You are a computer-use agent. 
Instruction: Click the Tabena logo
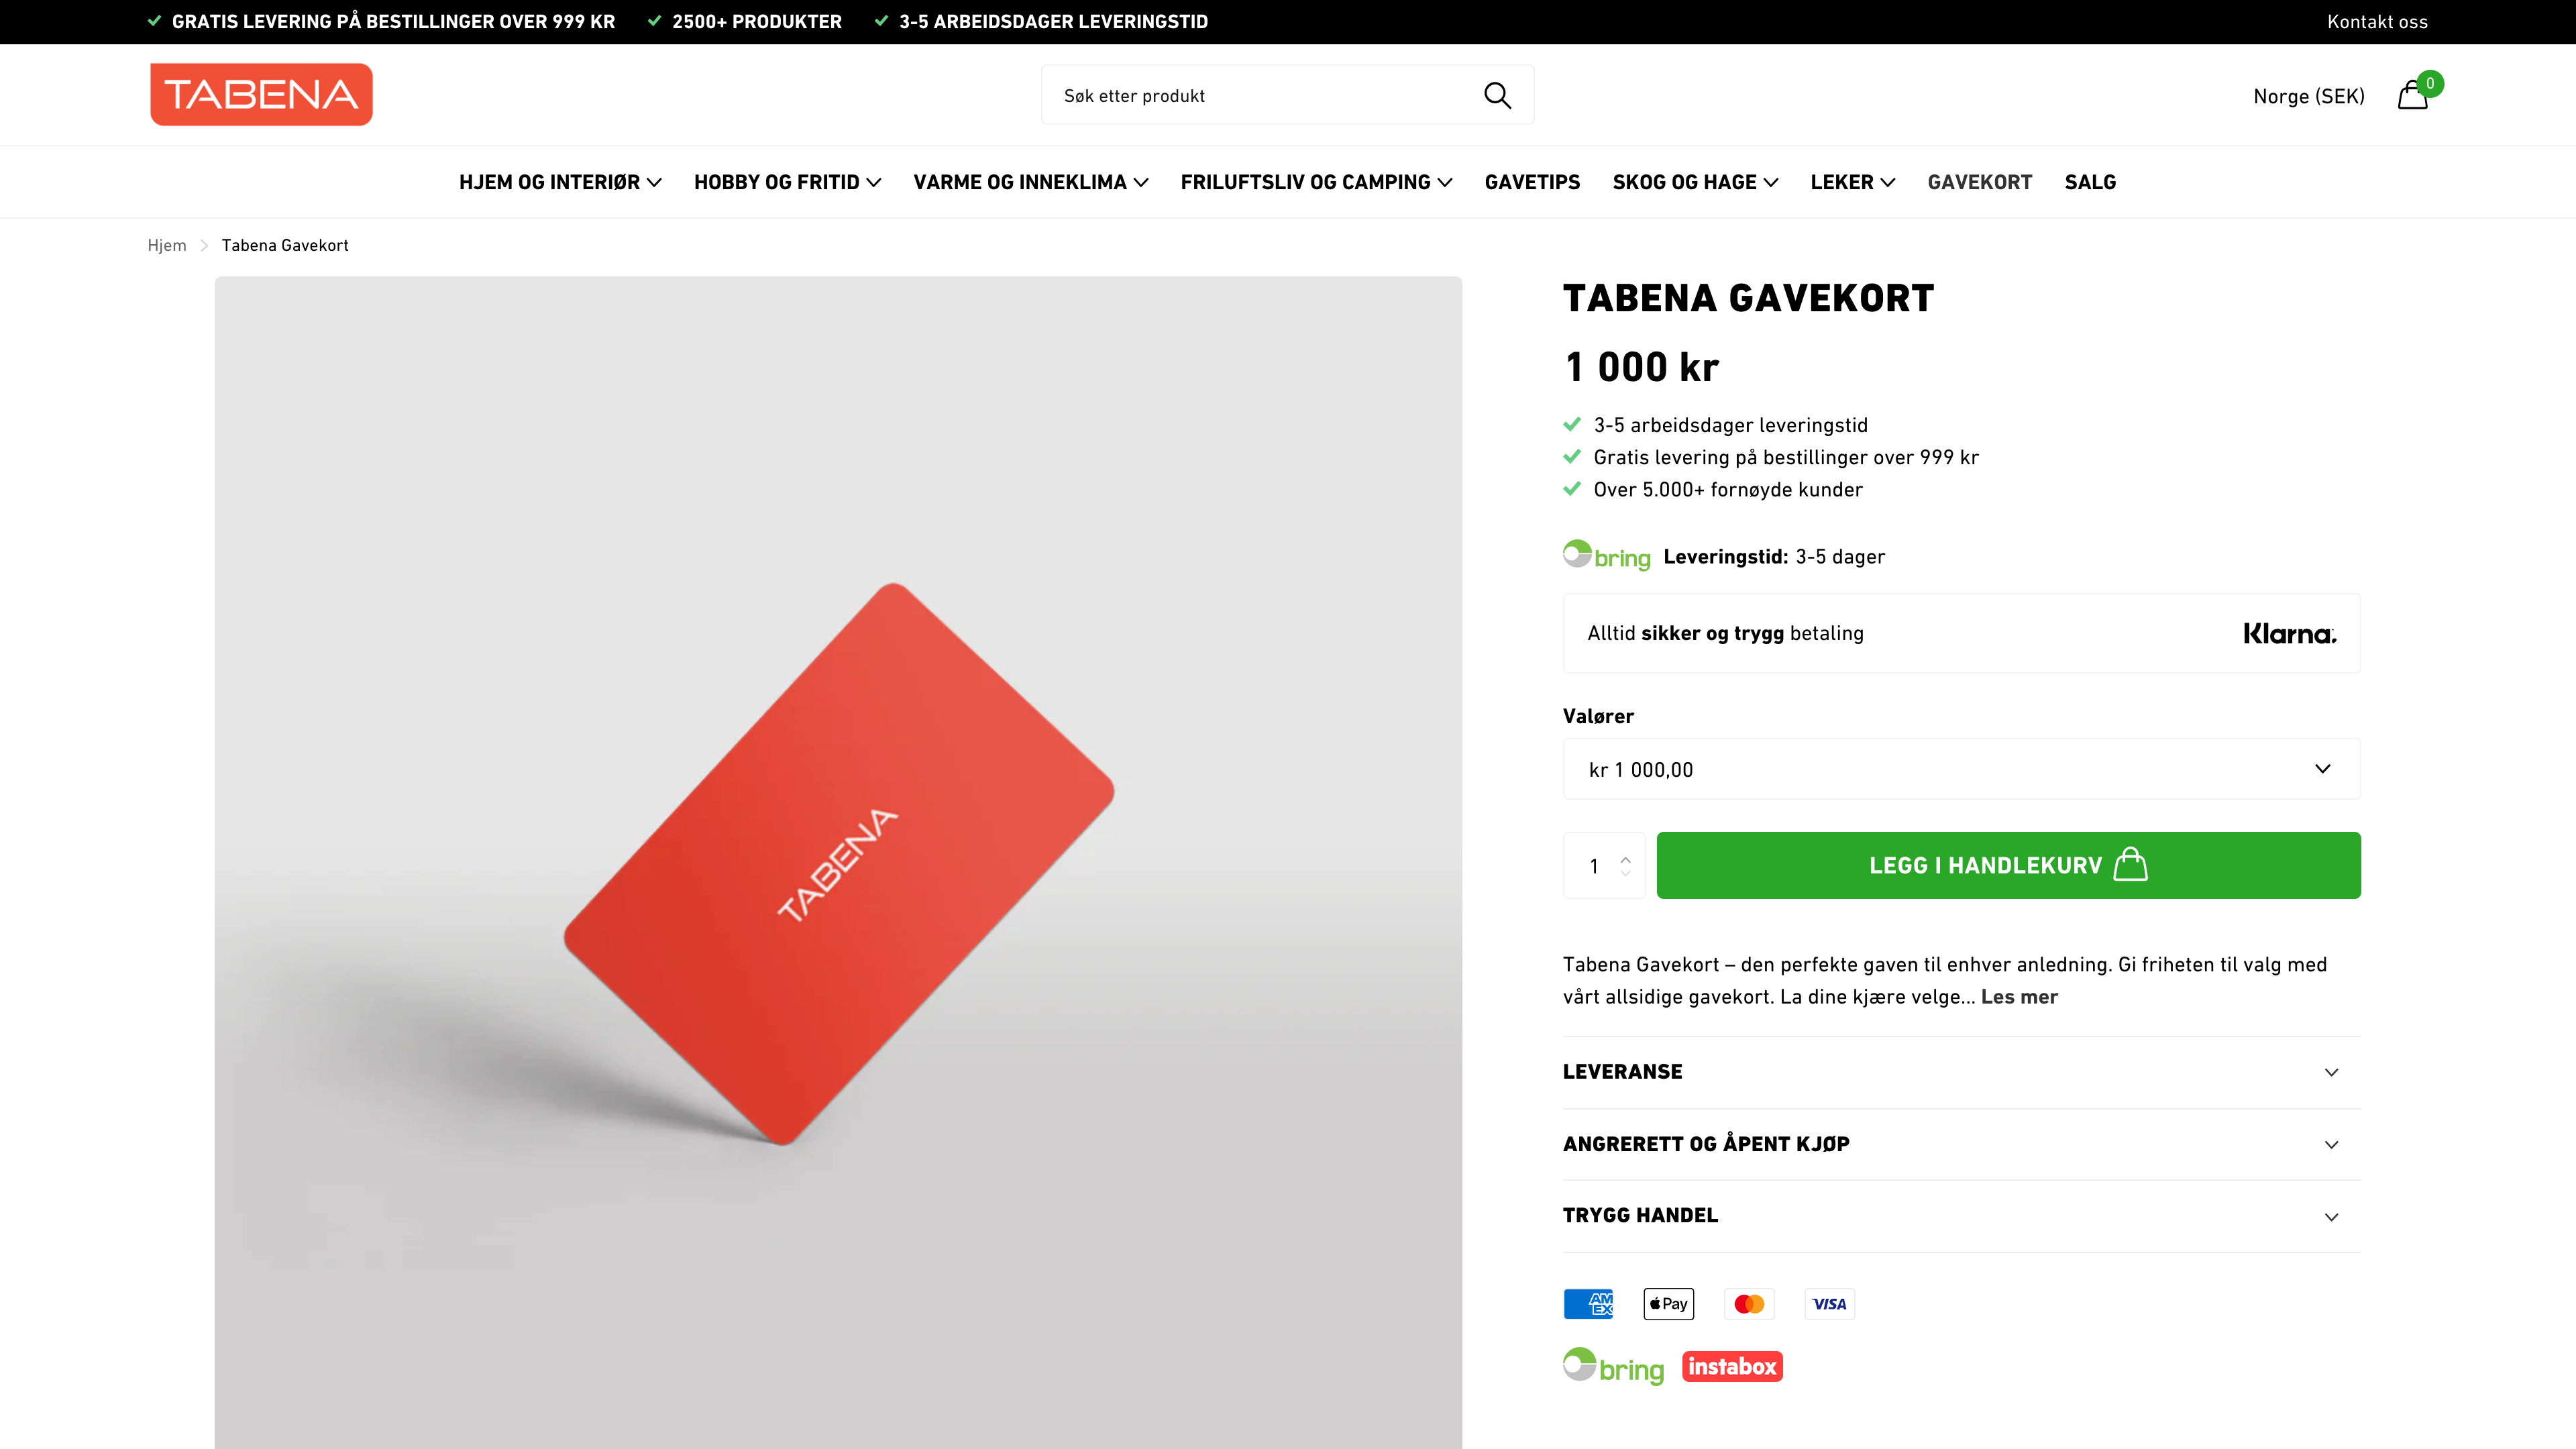click(x=260, y=94)
